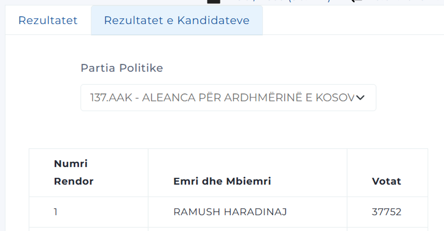Click the Partia Politike label
The height and width of the screenshot is (231, 444).
coord(121,68)
